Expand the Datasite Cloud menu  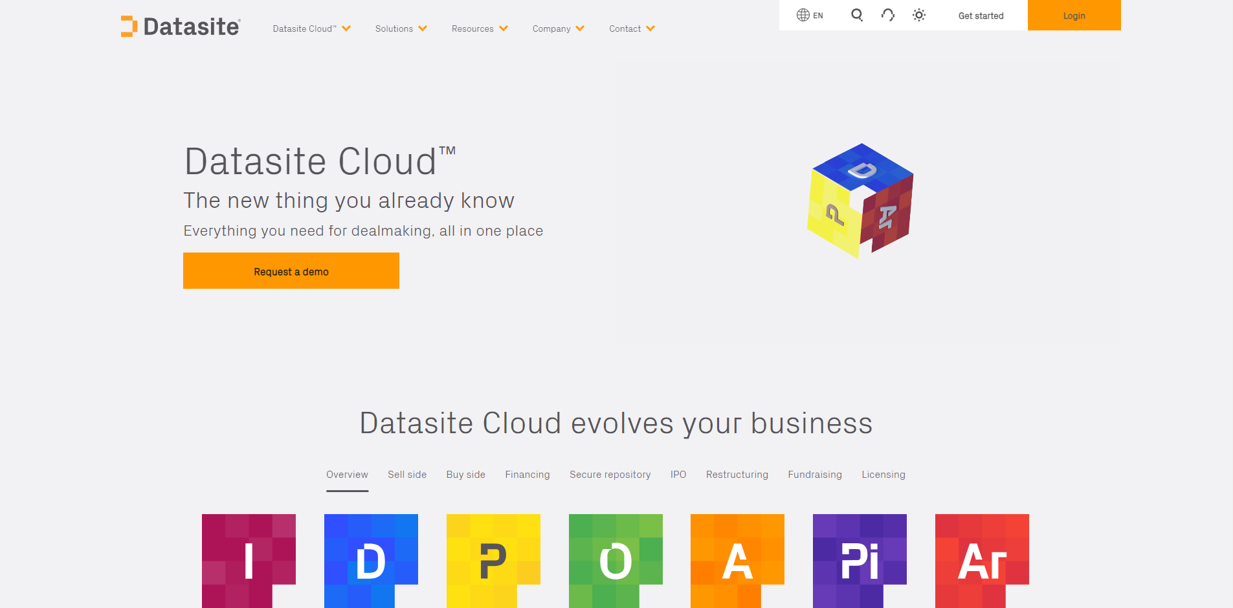[311, 28]
